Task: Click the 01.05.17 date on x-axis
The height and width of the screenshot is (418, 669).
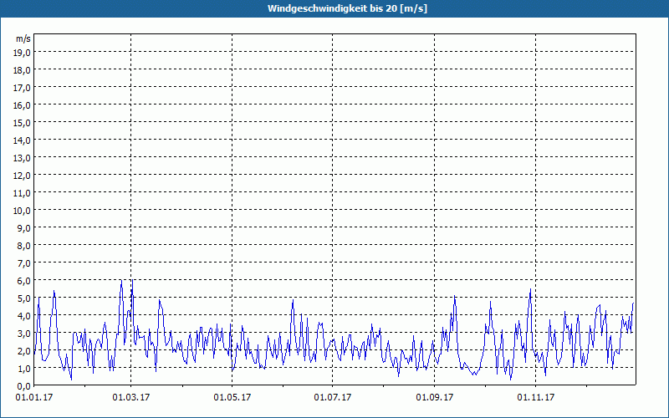Action: pyautogui.click(x=232, y=398)
